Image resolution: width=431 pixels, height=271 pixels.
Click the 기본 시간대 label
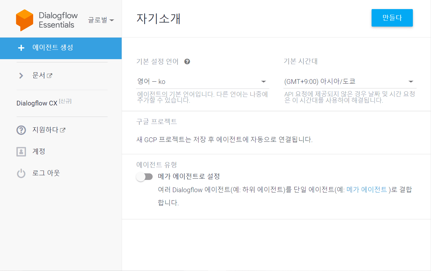tap(301, 61)
